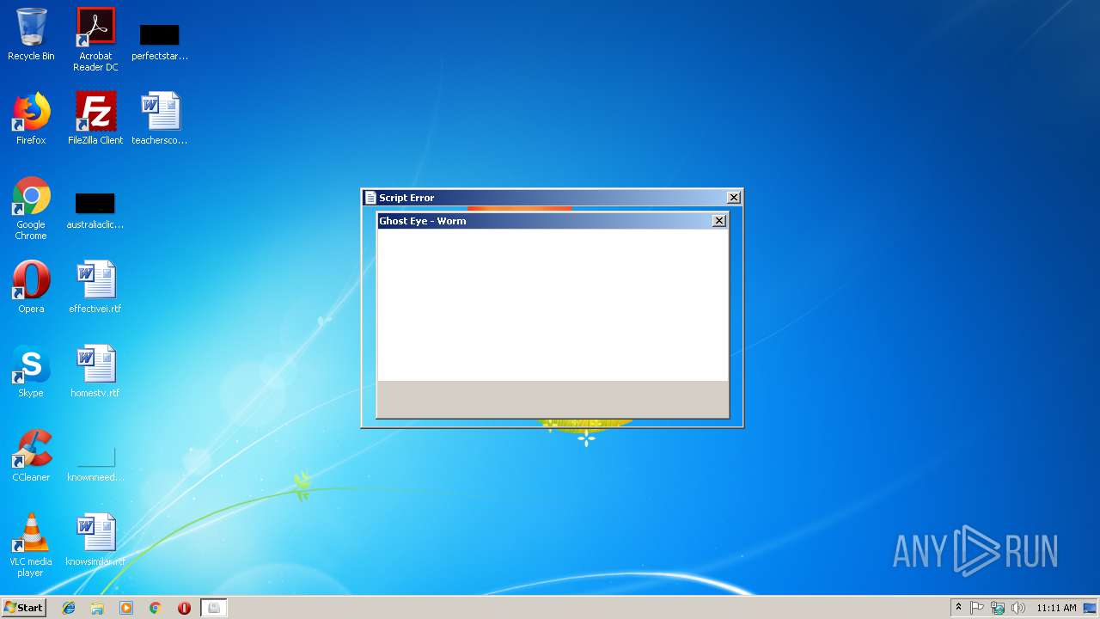Click the Script Error title bar
1100x619 pixels.
coord(553,198)
